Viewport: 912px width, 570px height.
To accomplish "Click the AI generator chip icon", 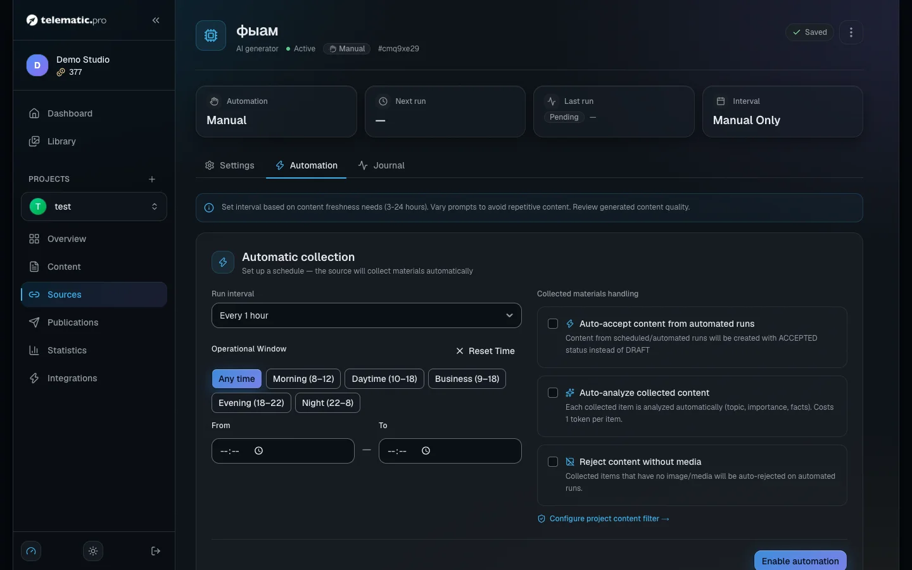I will [211, 35].
